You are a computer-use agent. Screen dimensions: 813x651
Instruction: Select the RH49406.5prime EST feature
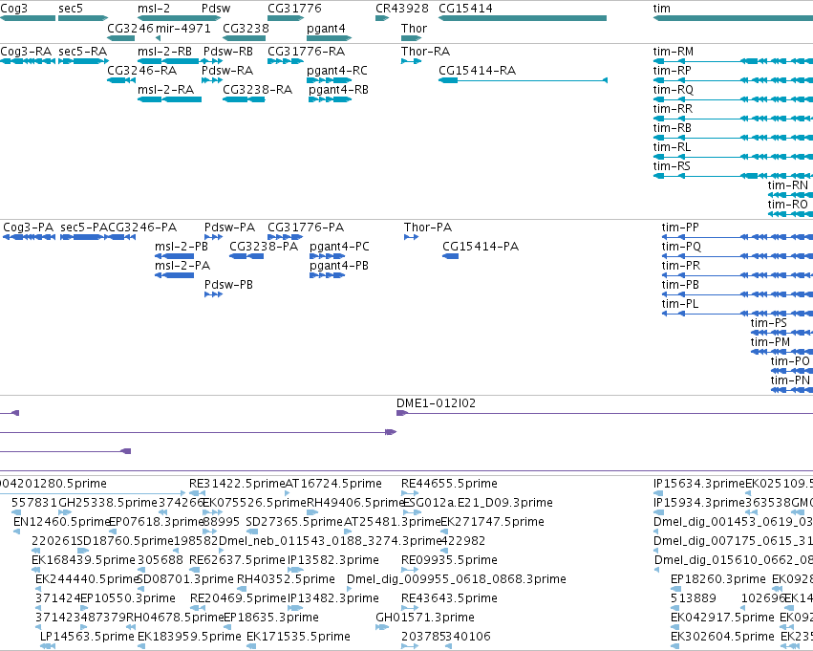click(312, 512)
